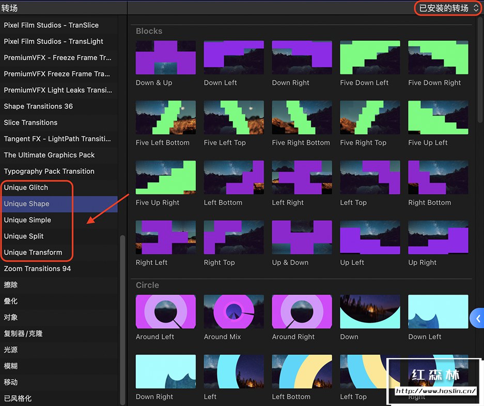
Task: Choose the Circle Left Bottom transition thumbnail
Action: click(302, 371)
